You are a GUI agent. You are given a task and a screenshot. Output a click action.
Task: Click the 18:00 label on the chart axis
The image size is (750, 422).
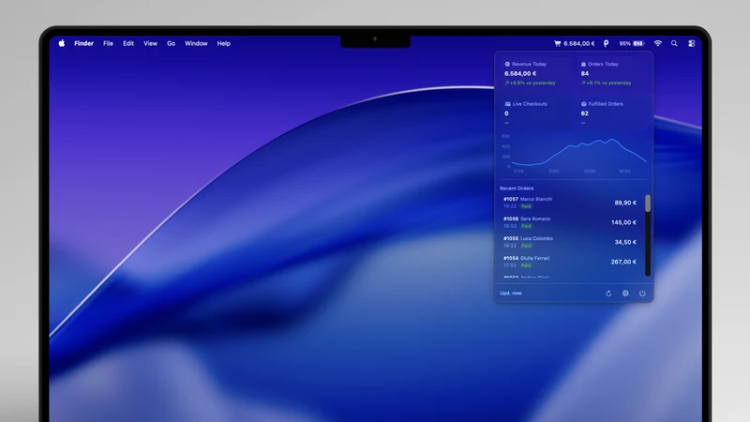[x=624, y=172]
